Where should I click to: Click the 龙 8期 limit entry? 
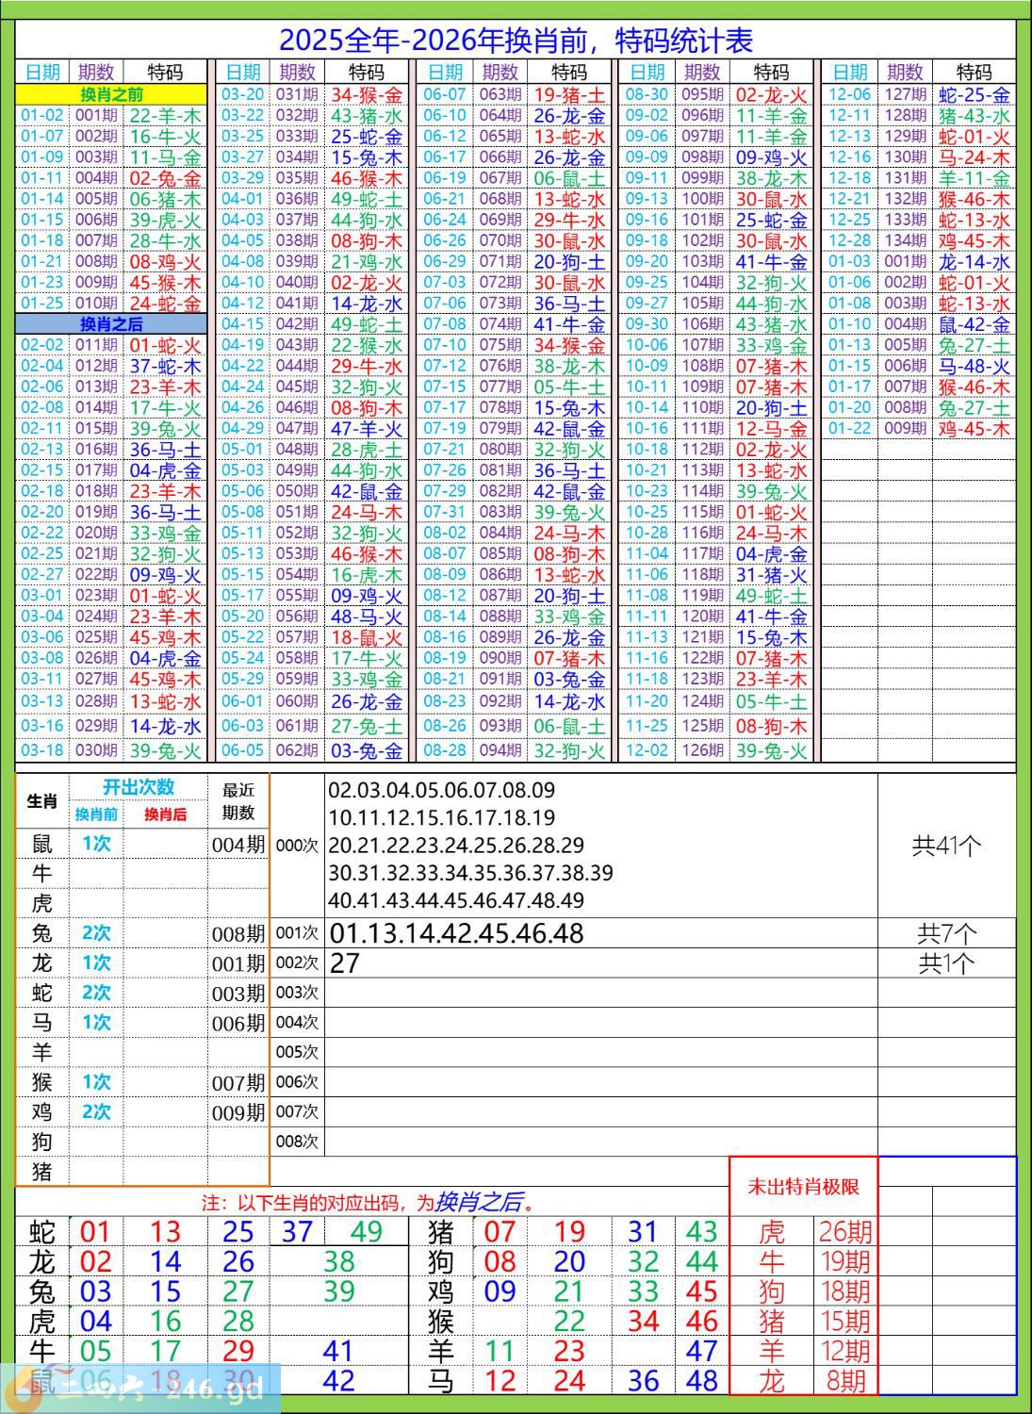[x=803, y=1381]
